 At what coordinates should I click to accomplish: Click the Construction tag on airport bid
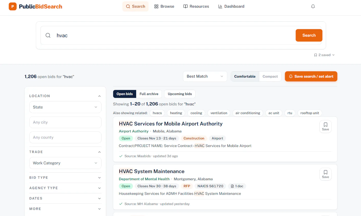pos(194,138)
